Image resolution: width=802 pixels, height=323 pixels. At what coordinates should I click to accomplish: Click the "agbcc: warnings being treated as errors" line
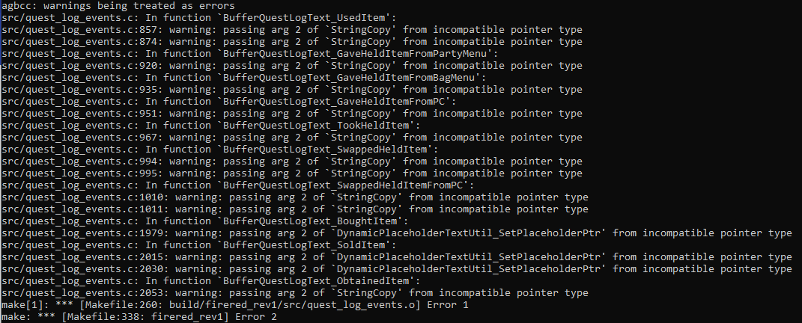point(118,6)
